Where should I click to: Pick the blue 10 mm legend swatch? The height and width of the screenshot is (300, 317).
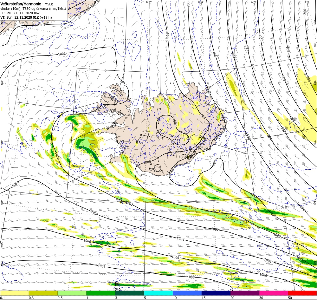tap(187, 293)
